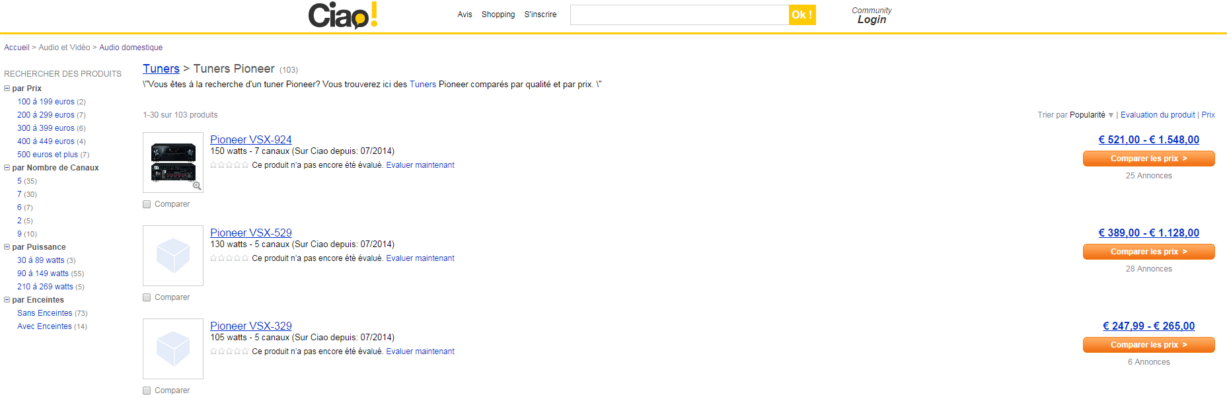Click Evaluer maintenant for VSX-924
This screenshot has height=407, width=1227.
pos(420,165)
